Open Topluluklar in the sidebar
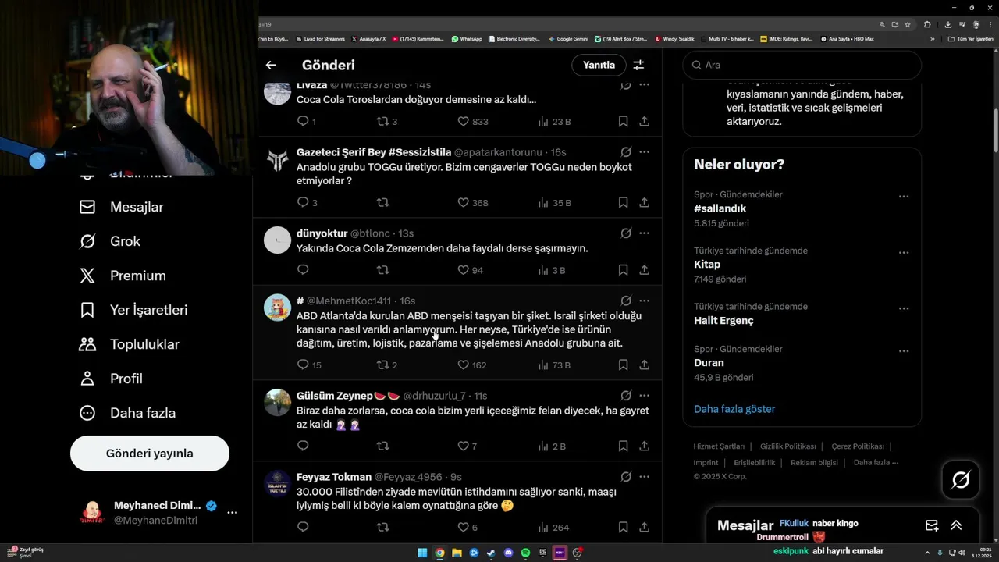Screen dimensions: 999x562 click(x=130, y=344)
